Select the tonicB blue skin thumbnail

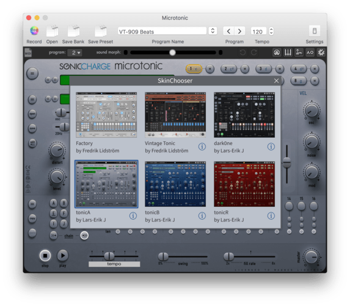pyautogui.click(x=175, y=184)
